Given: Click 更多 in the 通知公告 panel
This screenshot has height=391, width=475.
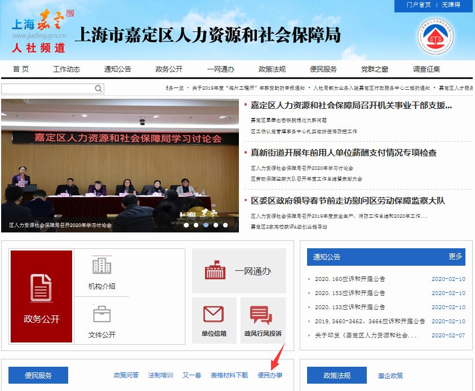Looking at the screenshot, I should pos(455,257).
